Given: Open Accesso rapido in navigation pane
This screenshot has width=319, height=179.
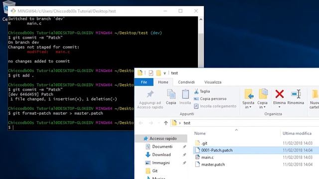Looking at the screenshot, I should pos(163,138).
